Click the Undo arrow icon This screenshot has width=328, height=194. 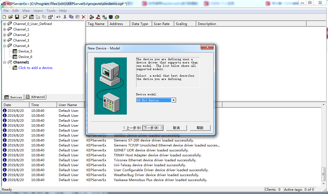pyautogui.click(x=58, y=17)
